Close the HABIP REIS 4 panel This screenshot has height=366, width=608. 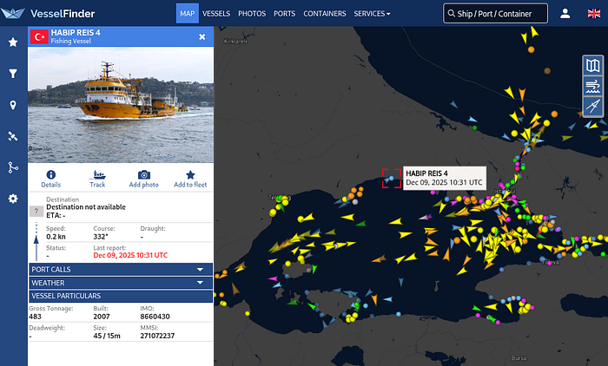point(202,36)
